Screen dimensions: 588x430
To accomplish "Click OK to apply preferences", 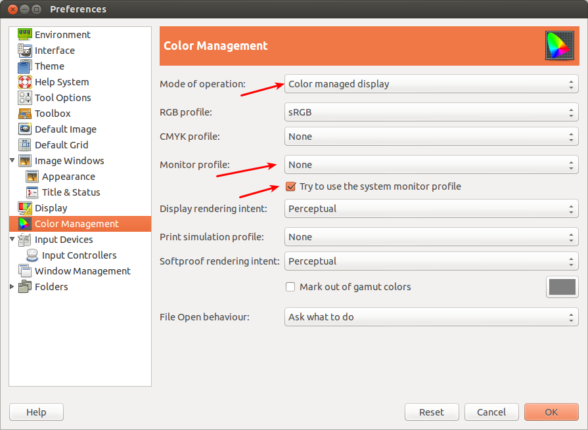I will click(551, 412).
